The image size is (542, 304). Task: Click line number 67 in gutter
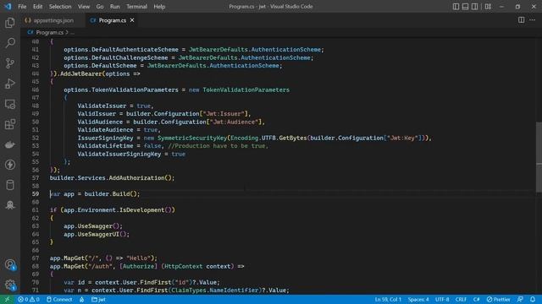coord(36,258)
